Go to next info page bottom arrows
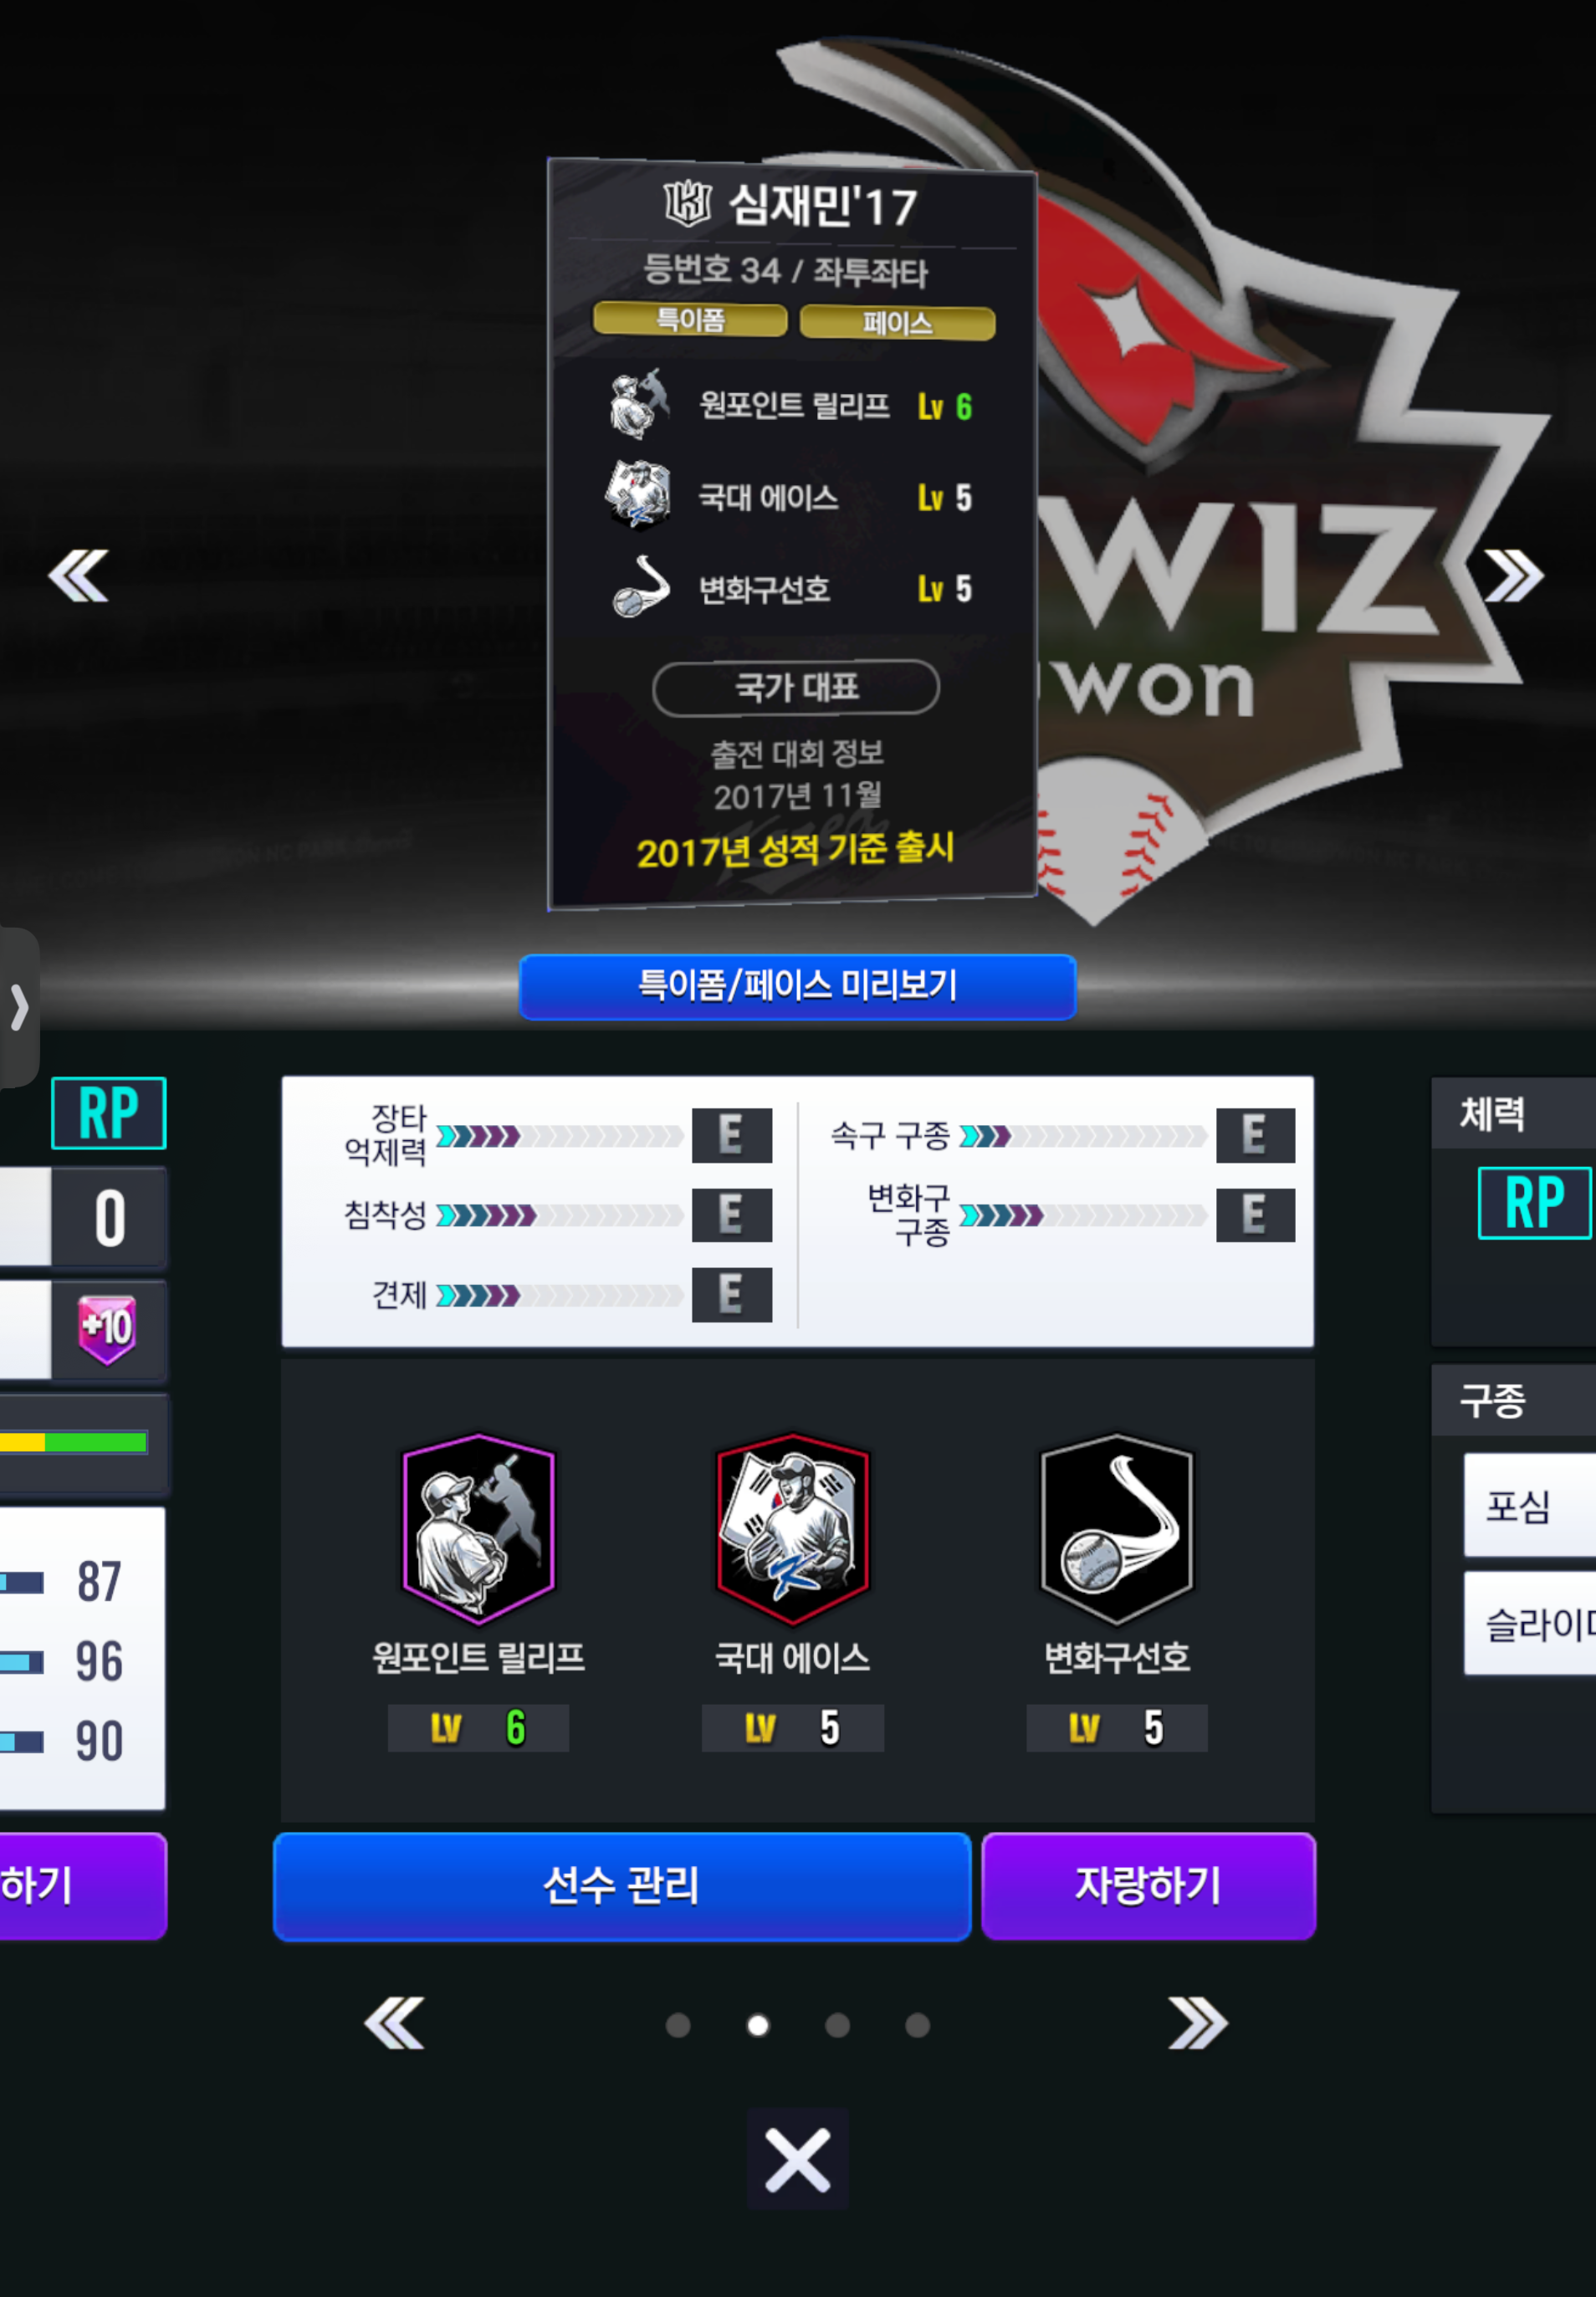The height and width of the screenshot is (2297, 1596). coord(1197,2023)
